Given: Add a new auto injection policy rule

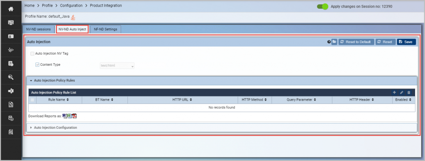Looking at the screenshot, I should [x=394, y=92].
